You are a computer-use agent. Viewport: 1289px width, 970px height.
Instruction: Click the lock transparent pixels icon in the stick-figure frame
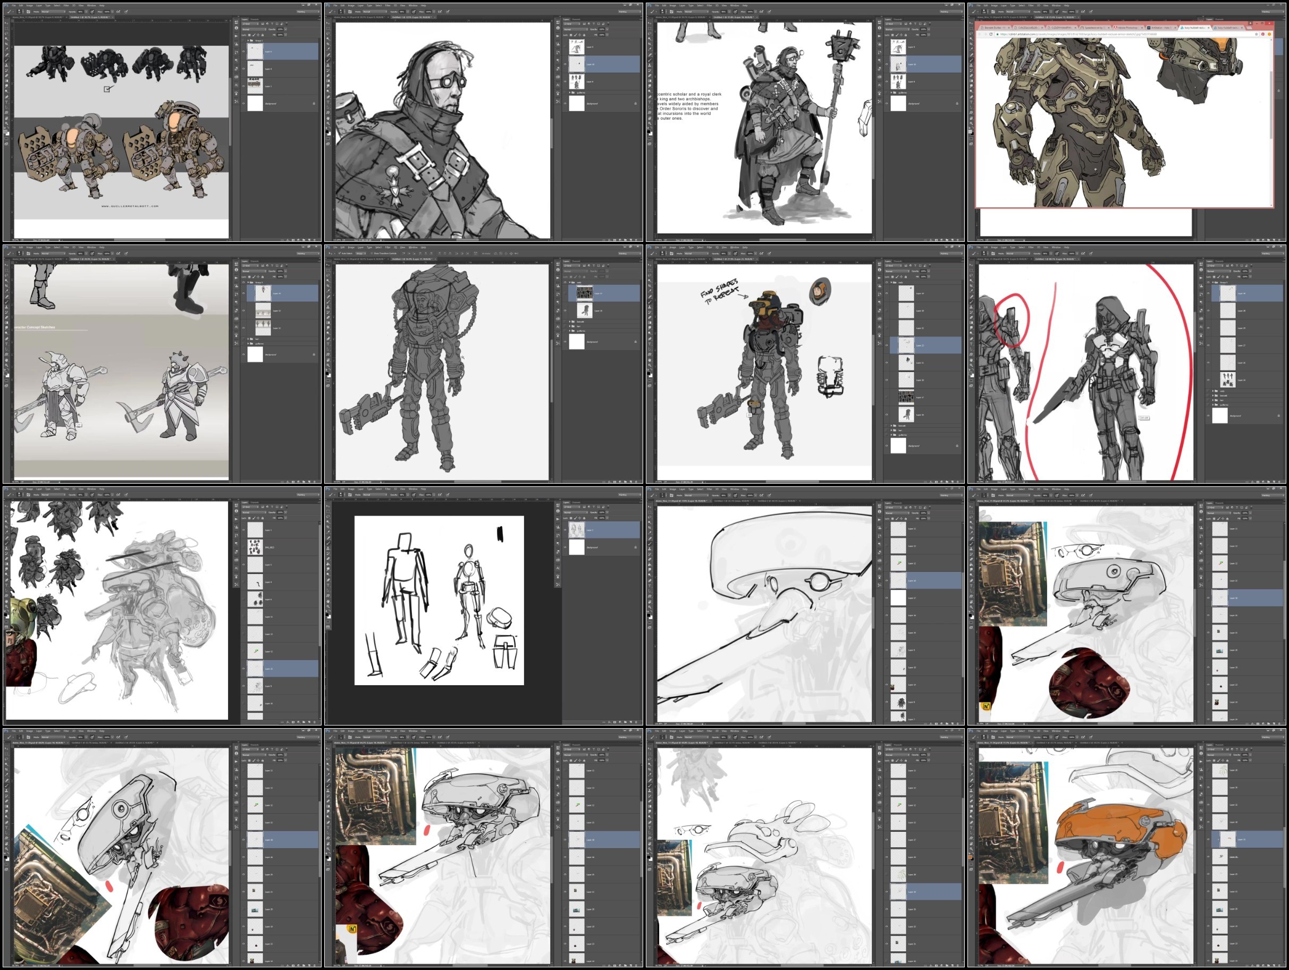tap(571, 519)
